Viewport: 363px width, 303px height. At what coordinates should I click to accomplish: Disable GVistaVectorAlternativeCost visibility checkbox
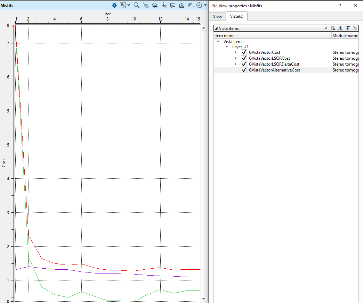[x=244, y=70]
